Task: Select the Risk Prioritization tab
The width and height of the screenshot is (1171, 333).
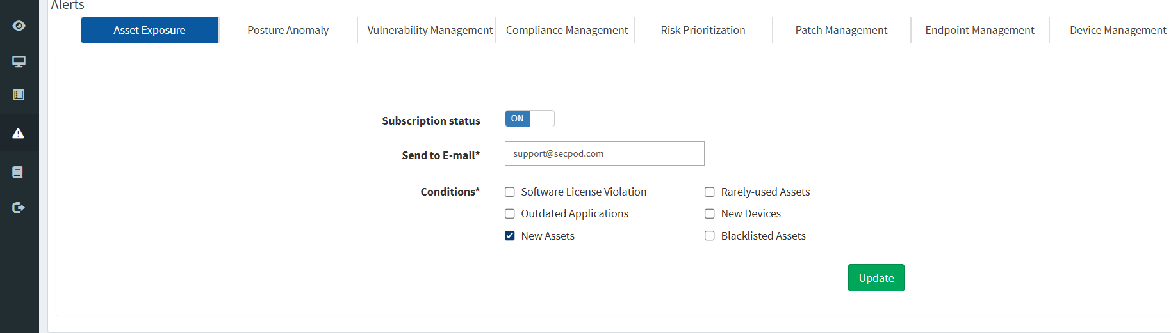Action: (x=703, y=30)
